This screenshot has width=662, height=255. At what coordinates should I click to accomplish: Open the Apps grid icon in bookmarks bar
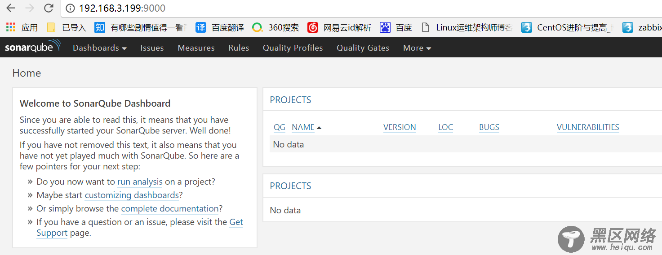11,27
